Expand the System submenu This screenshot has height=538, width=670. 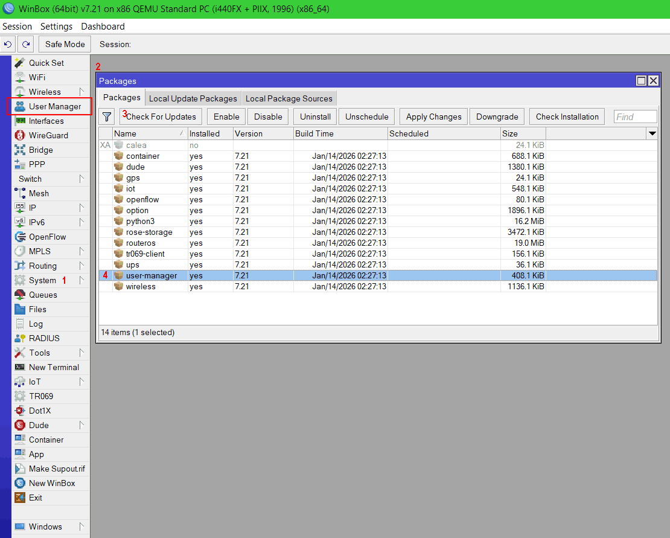coord(42,280)
